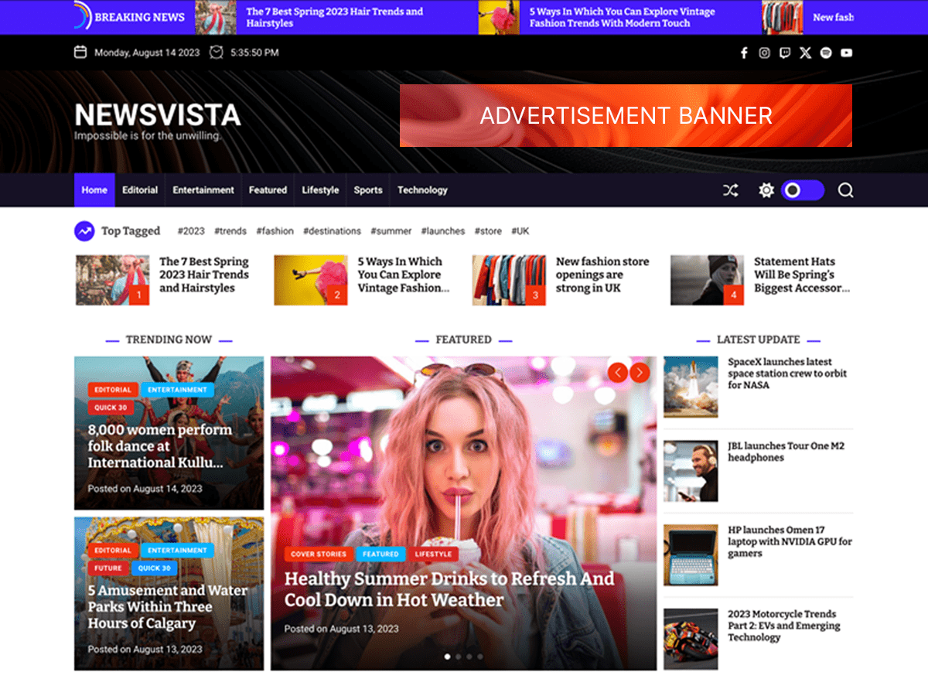Viewport: 928px width, 696px height.
Task: Open the YouTube social icon
Action: click(847, 53)
